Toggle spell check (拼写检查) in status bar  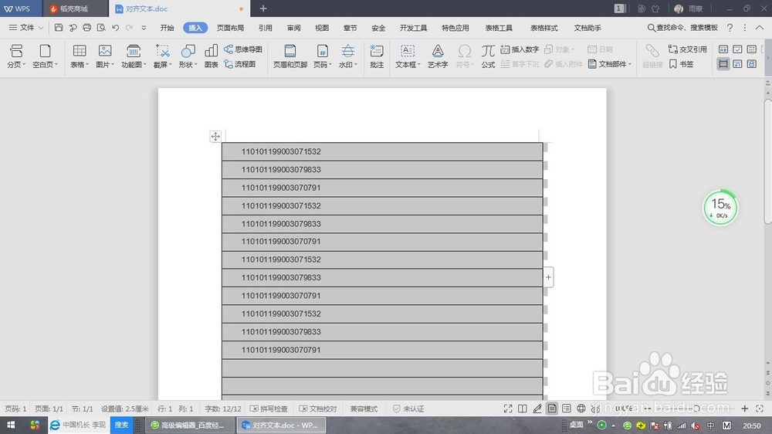pos(269,409)
